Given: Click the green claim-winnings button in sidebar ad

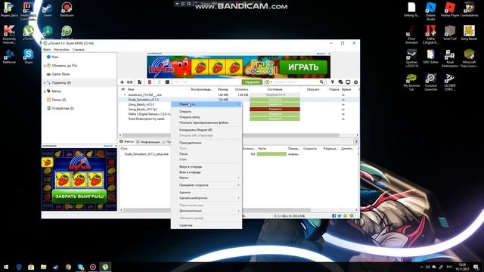Looking at the screenshot, I should point(79,196).
